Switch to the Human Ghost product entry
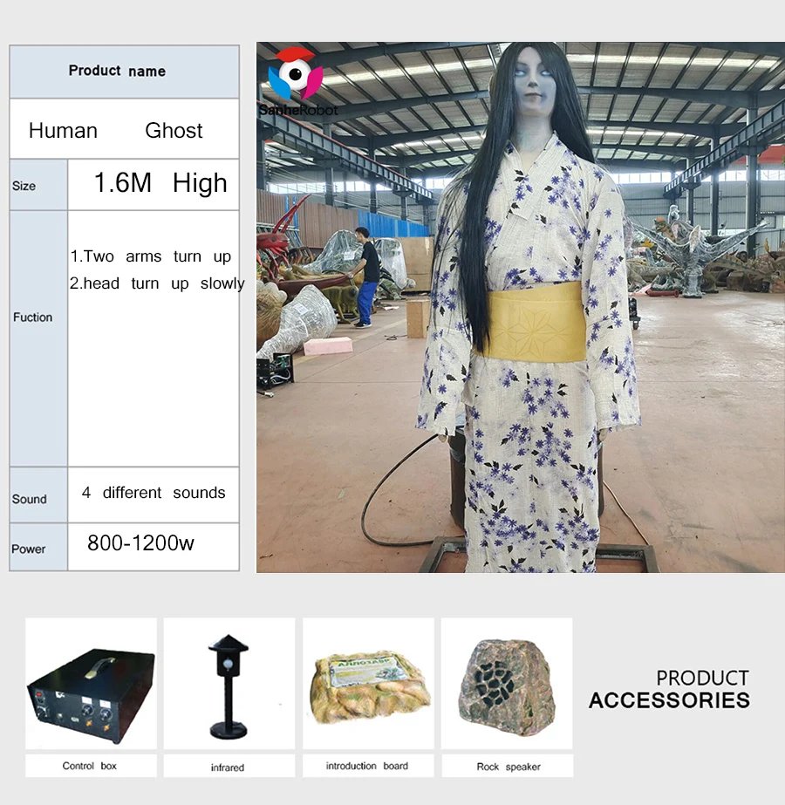The height and width of the screenshot is (805, 785). [x=116, y=130]
